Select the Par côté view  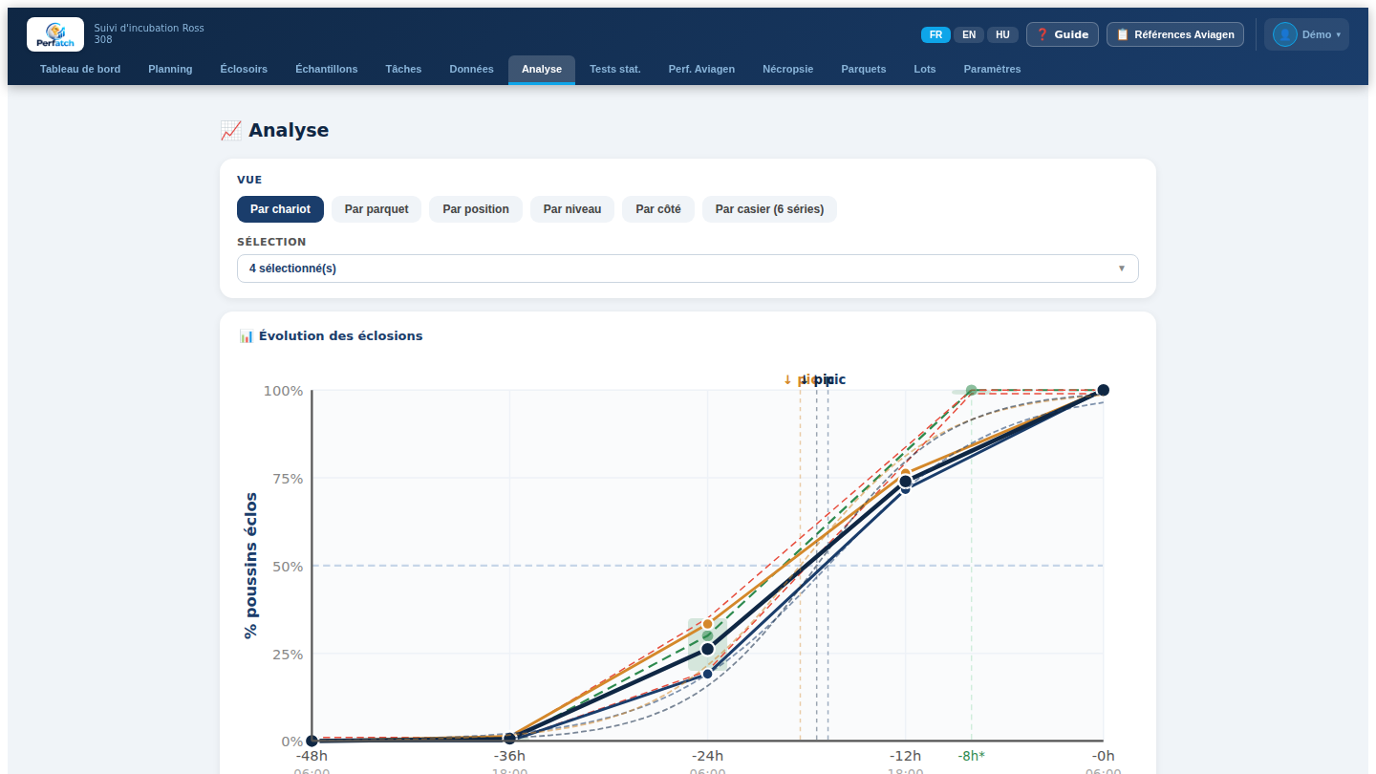658,209
